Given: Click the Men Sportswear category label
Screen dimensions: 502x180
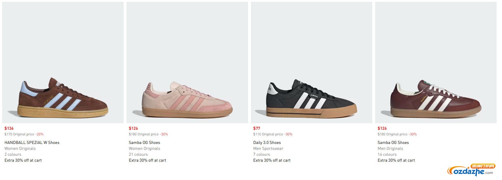Looking at the screenshot, I should 268,148.
